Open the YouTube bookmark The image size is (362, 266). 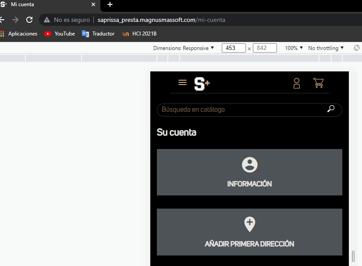pyautogui.click(x=59, y=34)
